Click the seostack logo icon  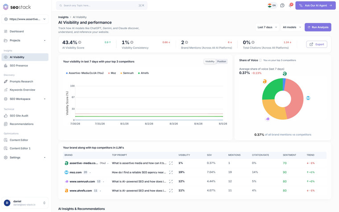tap(6, 7)
